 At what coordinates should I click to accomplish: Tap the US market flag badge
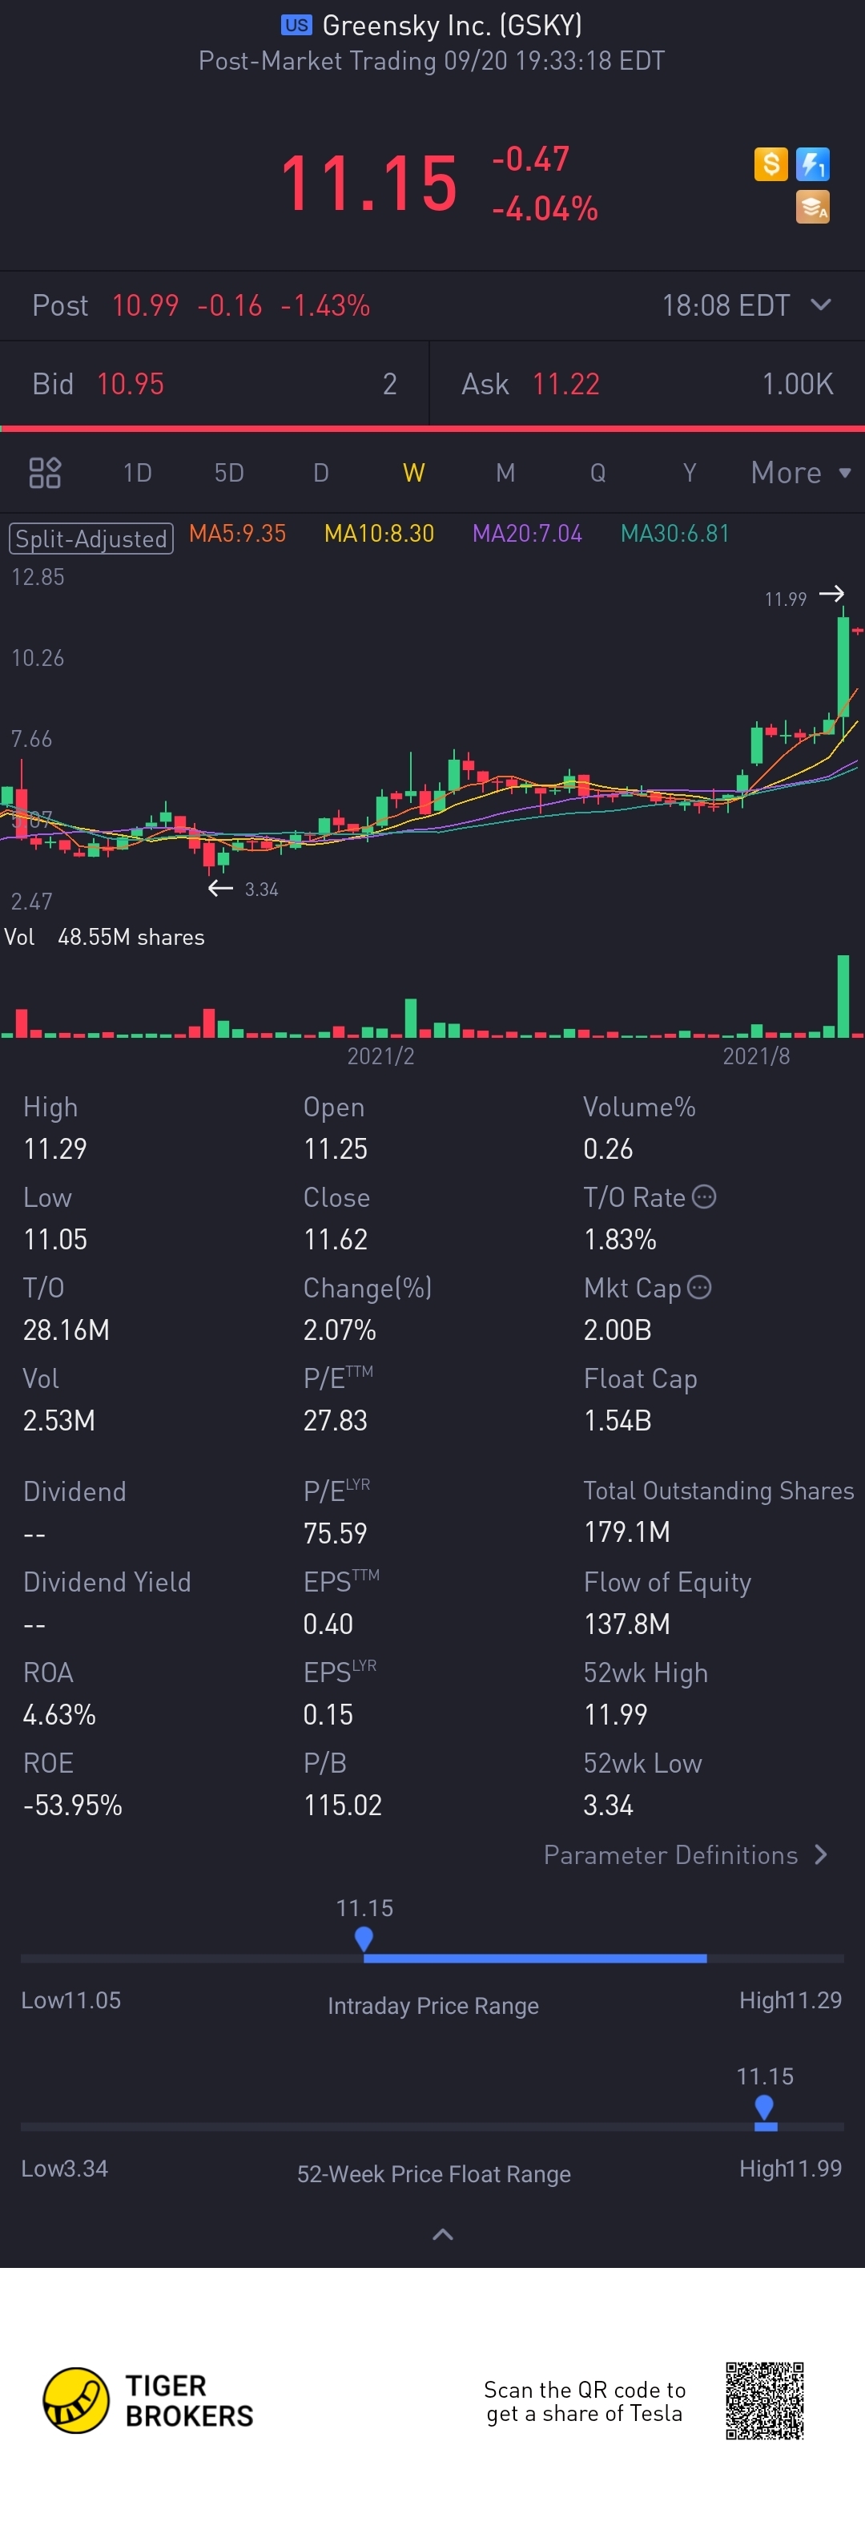[296, 26]
